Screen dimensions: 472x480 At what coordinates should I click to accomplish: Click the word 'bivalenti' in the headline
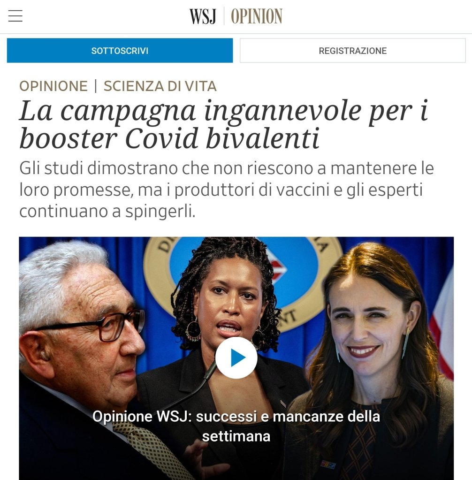coord(263,138)
